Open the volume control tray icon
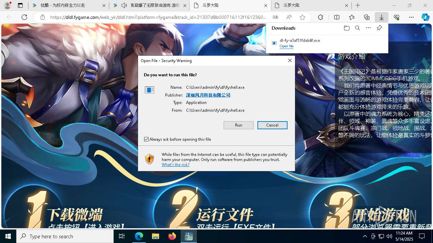Image resolution: width=433 pixels, height=243 pixels. [389, 236]
